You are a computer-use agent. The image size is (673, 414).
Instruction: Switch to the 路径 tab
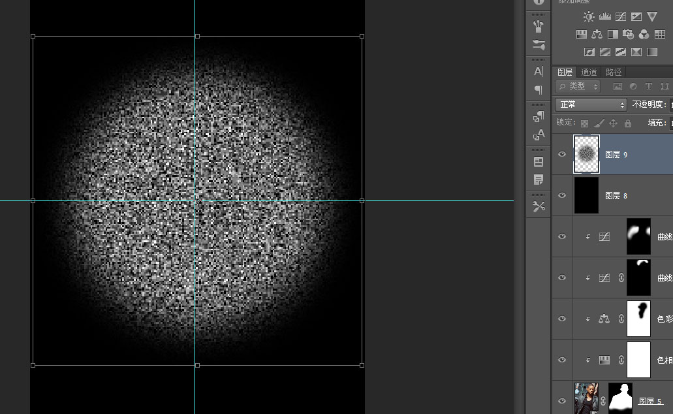614,72
